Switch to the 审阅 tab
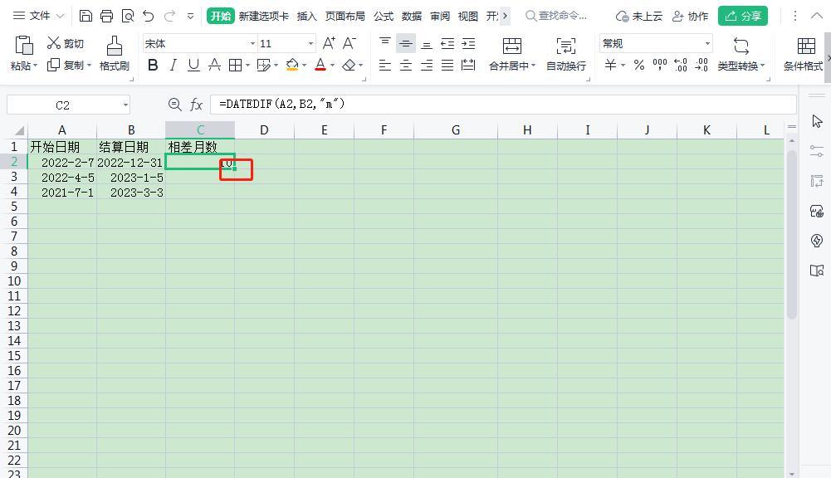Image resolution: width=831 pixels, height=478 pixels. (440, 17)
